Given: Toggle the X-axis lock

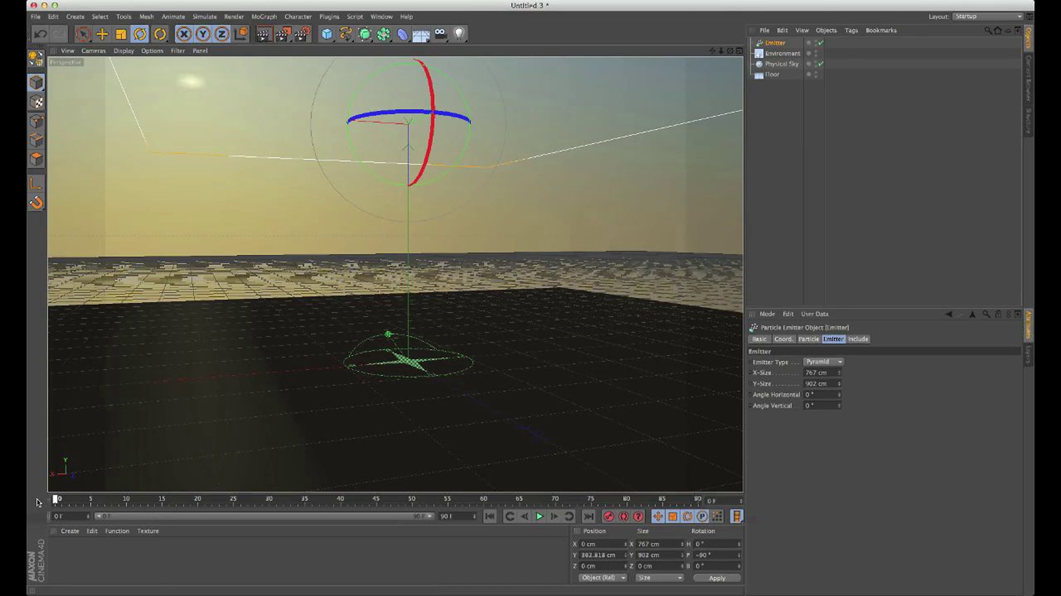Looking at the screenshot, I should click(184, 34).
